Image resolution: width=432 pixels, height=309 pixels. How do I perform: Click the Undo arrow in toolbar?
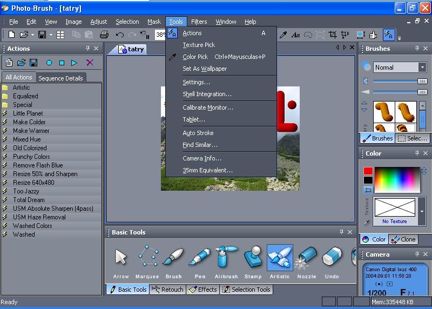point(119,35)
